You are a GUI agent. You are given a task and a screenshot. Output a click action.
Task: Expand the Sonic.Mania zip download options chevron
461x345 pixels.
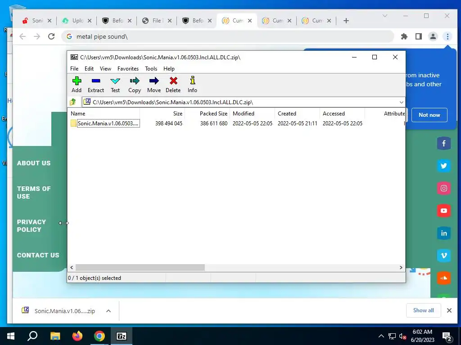click(x=108, y=311)
